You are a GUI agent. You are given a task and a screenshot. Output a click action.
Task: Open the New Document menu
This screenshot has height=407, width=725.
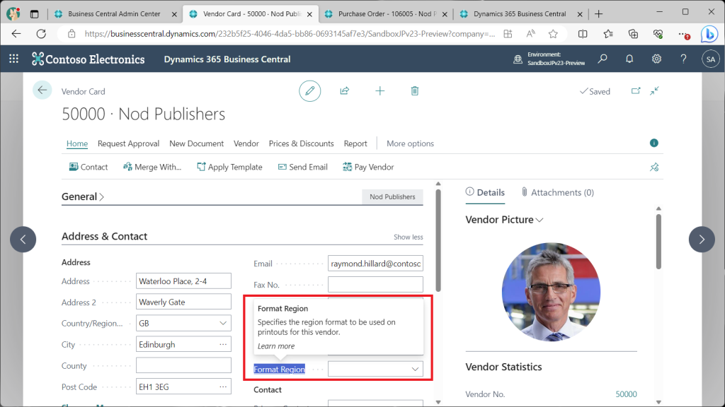[197, 143]
